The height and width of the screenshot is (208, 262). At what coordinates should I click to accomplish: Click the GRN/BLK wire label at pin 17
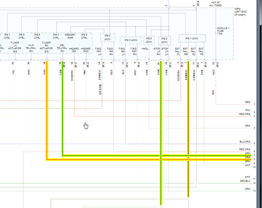pyautogui.click(x=194, y=75)
